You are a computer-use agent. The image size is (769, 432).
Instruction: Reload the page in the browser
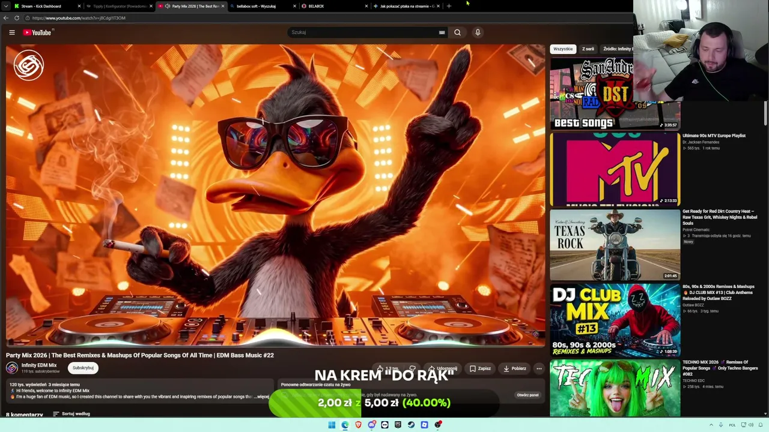(17, 18)
